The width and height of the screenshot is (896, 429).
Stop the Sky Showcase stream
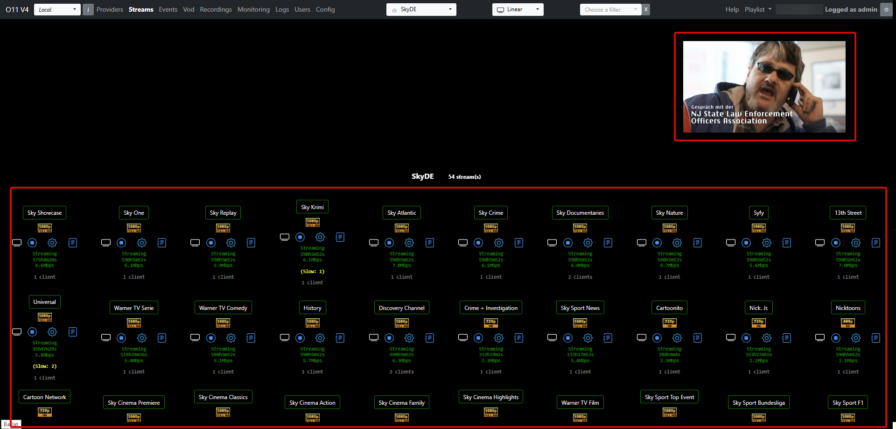coord(32,242)
